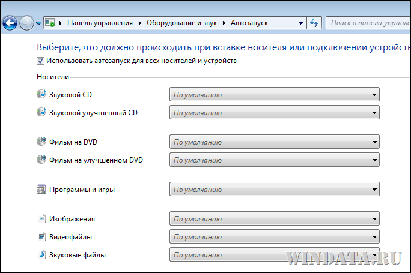411x273 pixels.
Task: Click the Forward navigation arrow
Action: [x=26, y=23]
